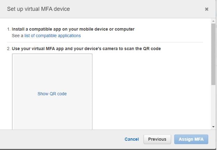Click the Use your virtual MFA app heading
This screenshot has width=217, height=150.
[86, 49]
